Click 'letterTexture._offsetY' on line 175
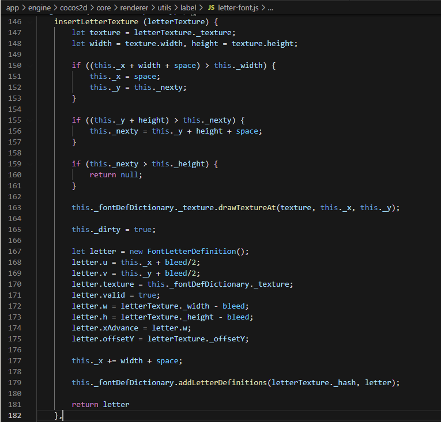441x422 pixels. coord(196,339)
